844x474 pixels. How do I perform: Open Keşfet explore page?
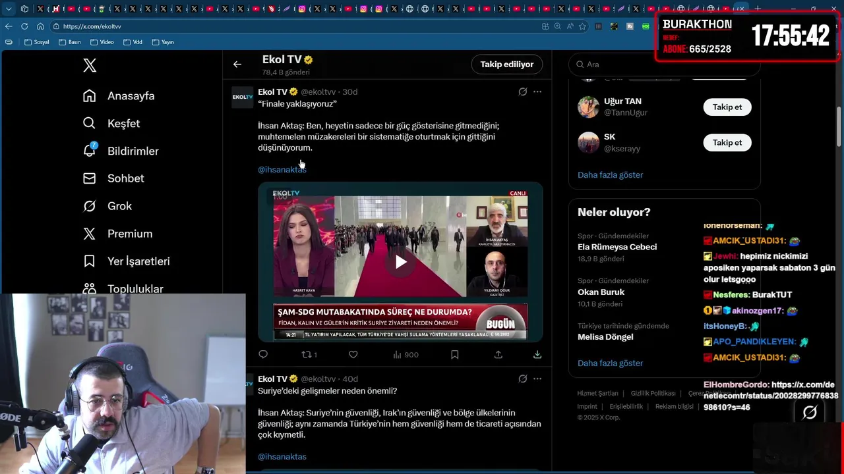pyautogui.click(x=111, y=124)
